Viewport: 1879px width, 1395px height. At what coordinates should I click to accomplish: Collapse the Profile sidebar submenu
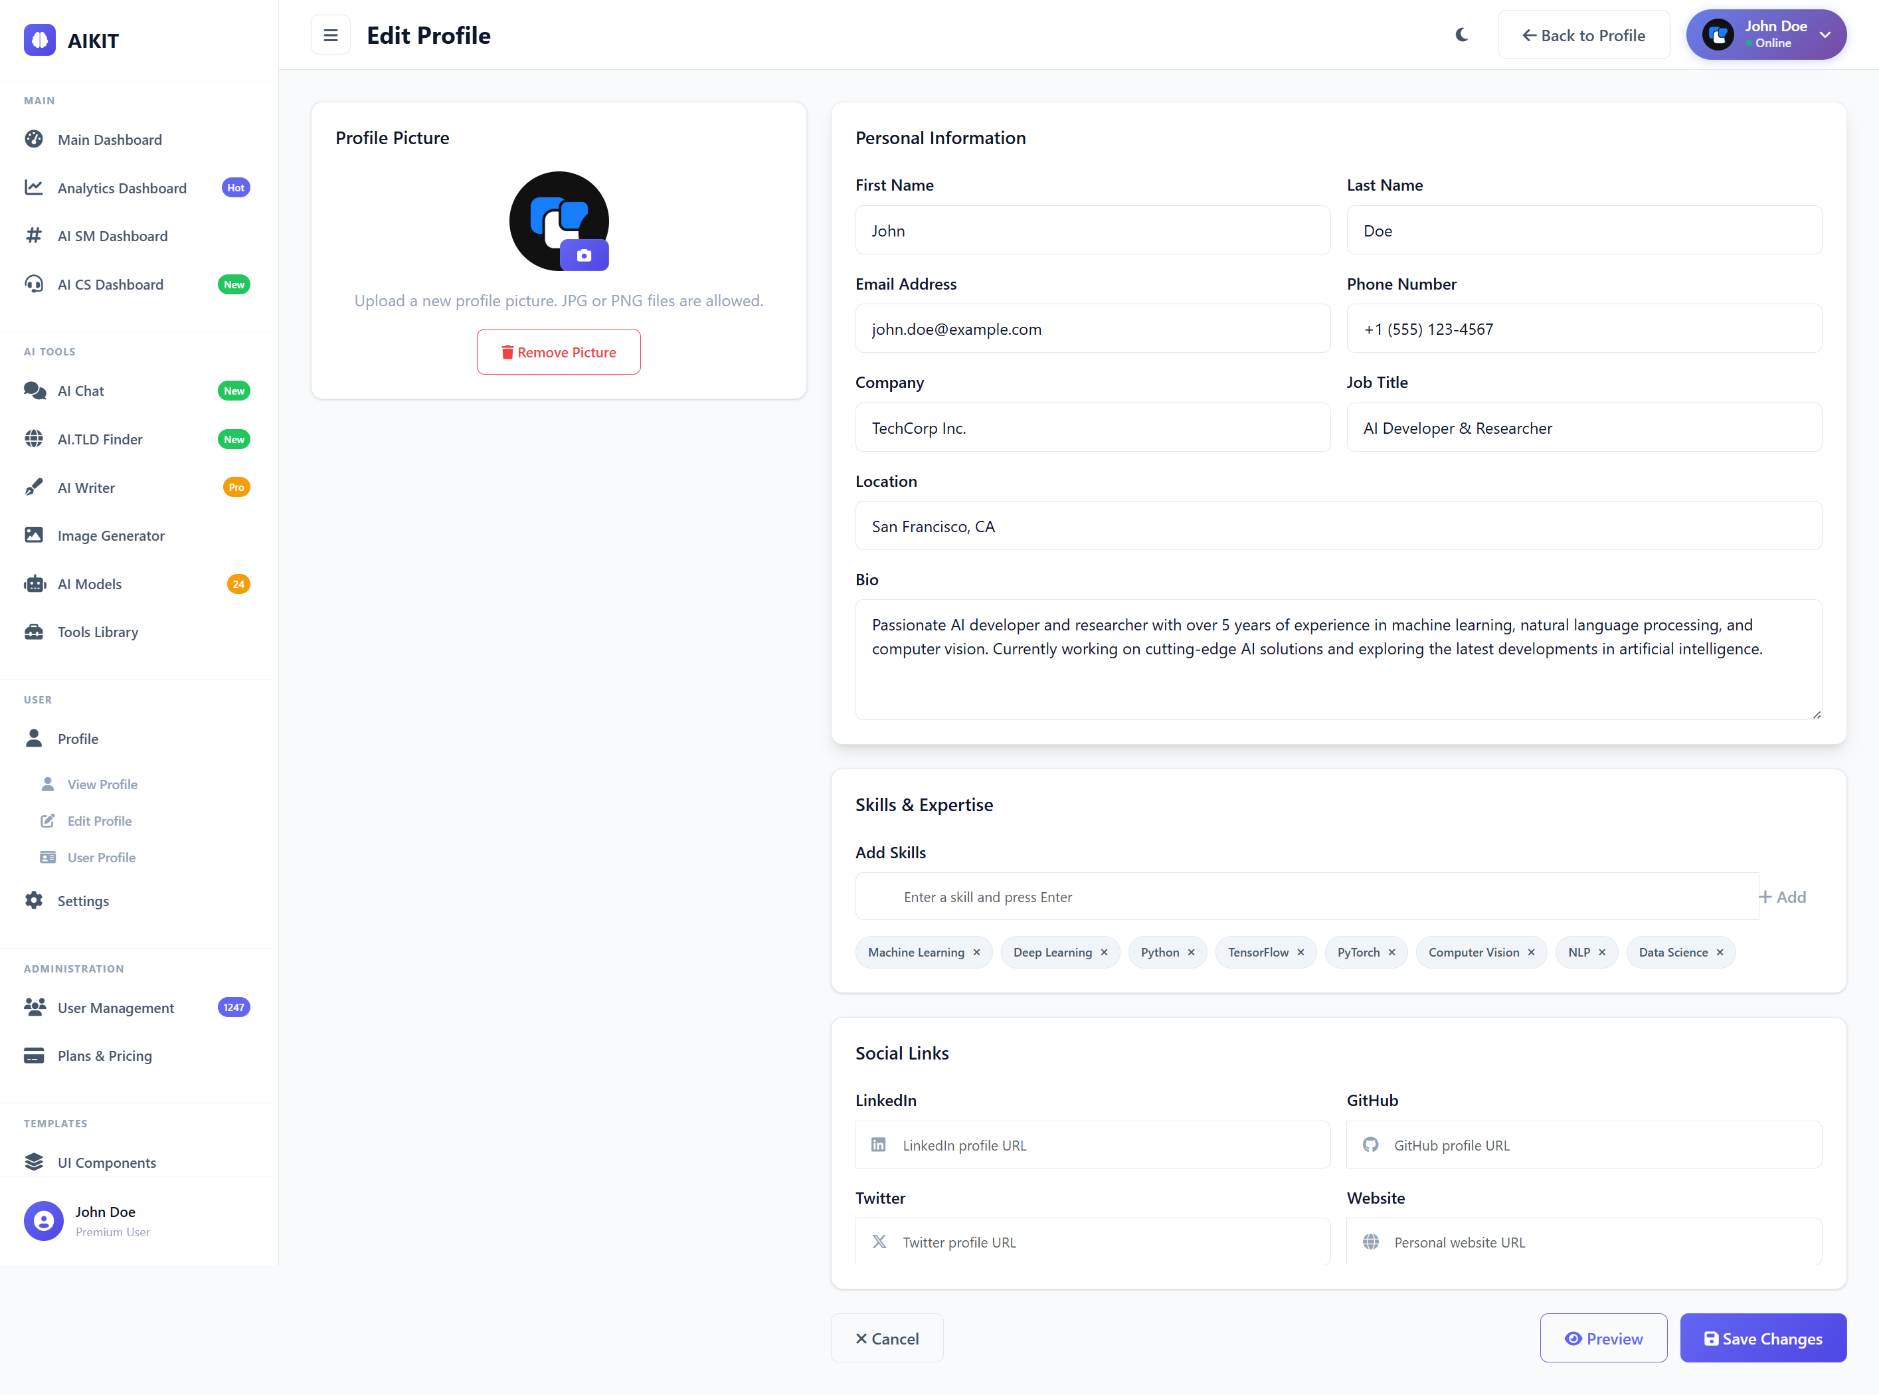pos(78,739)
